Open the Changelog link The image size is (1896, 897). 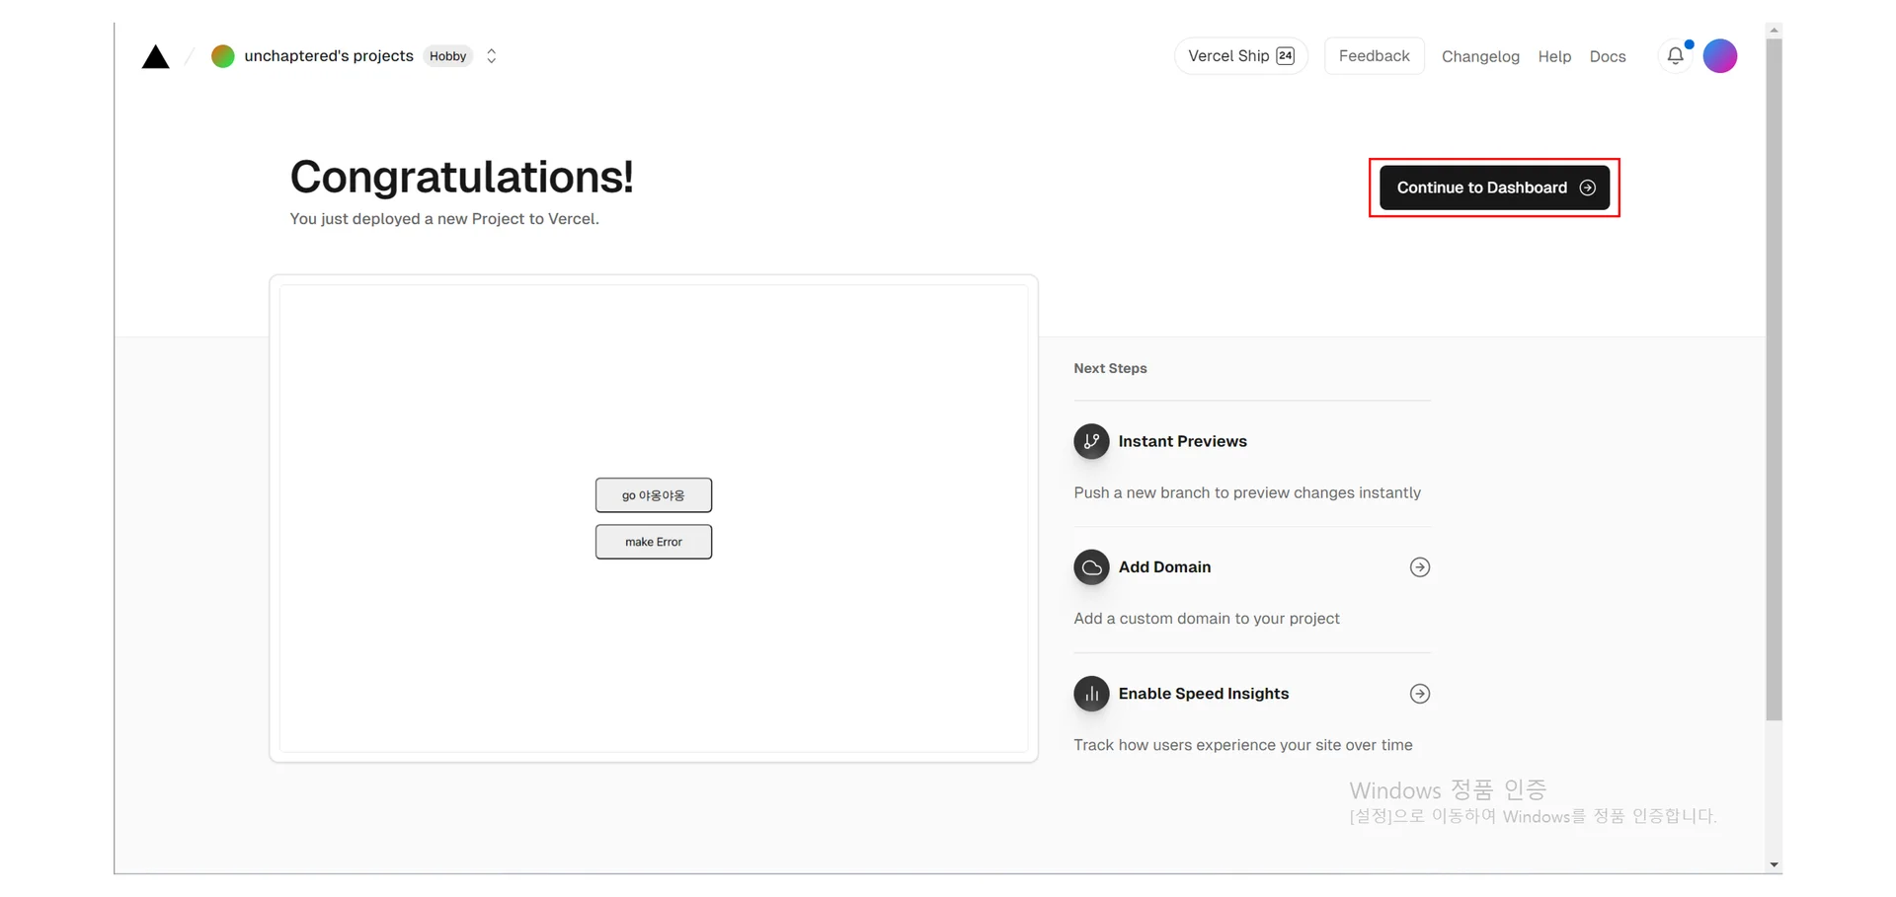(1480, 57)
